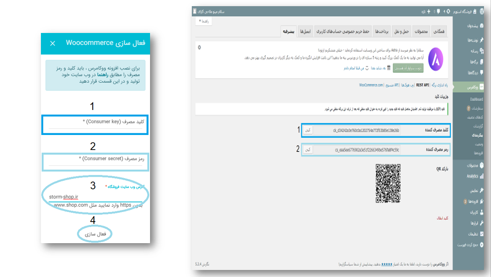Dismiss the Astra review notice
The width and height of the screenshot is (491, 277).
click(x=199, y=47)
